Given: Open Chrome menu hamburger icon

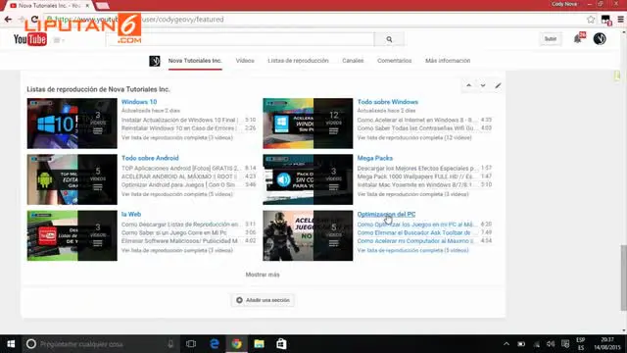Looking at the screenshot, I should coord(620,20).
